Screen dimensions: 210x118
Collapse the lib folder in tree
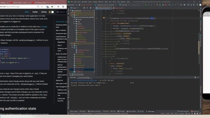tap(72, 48)
